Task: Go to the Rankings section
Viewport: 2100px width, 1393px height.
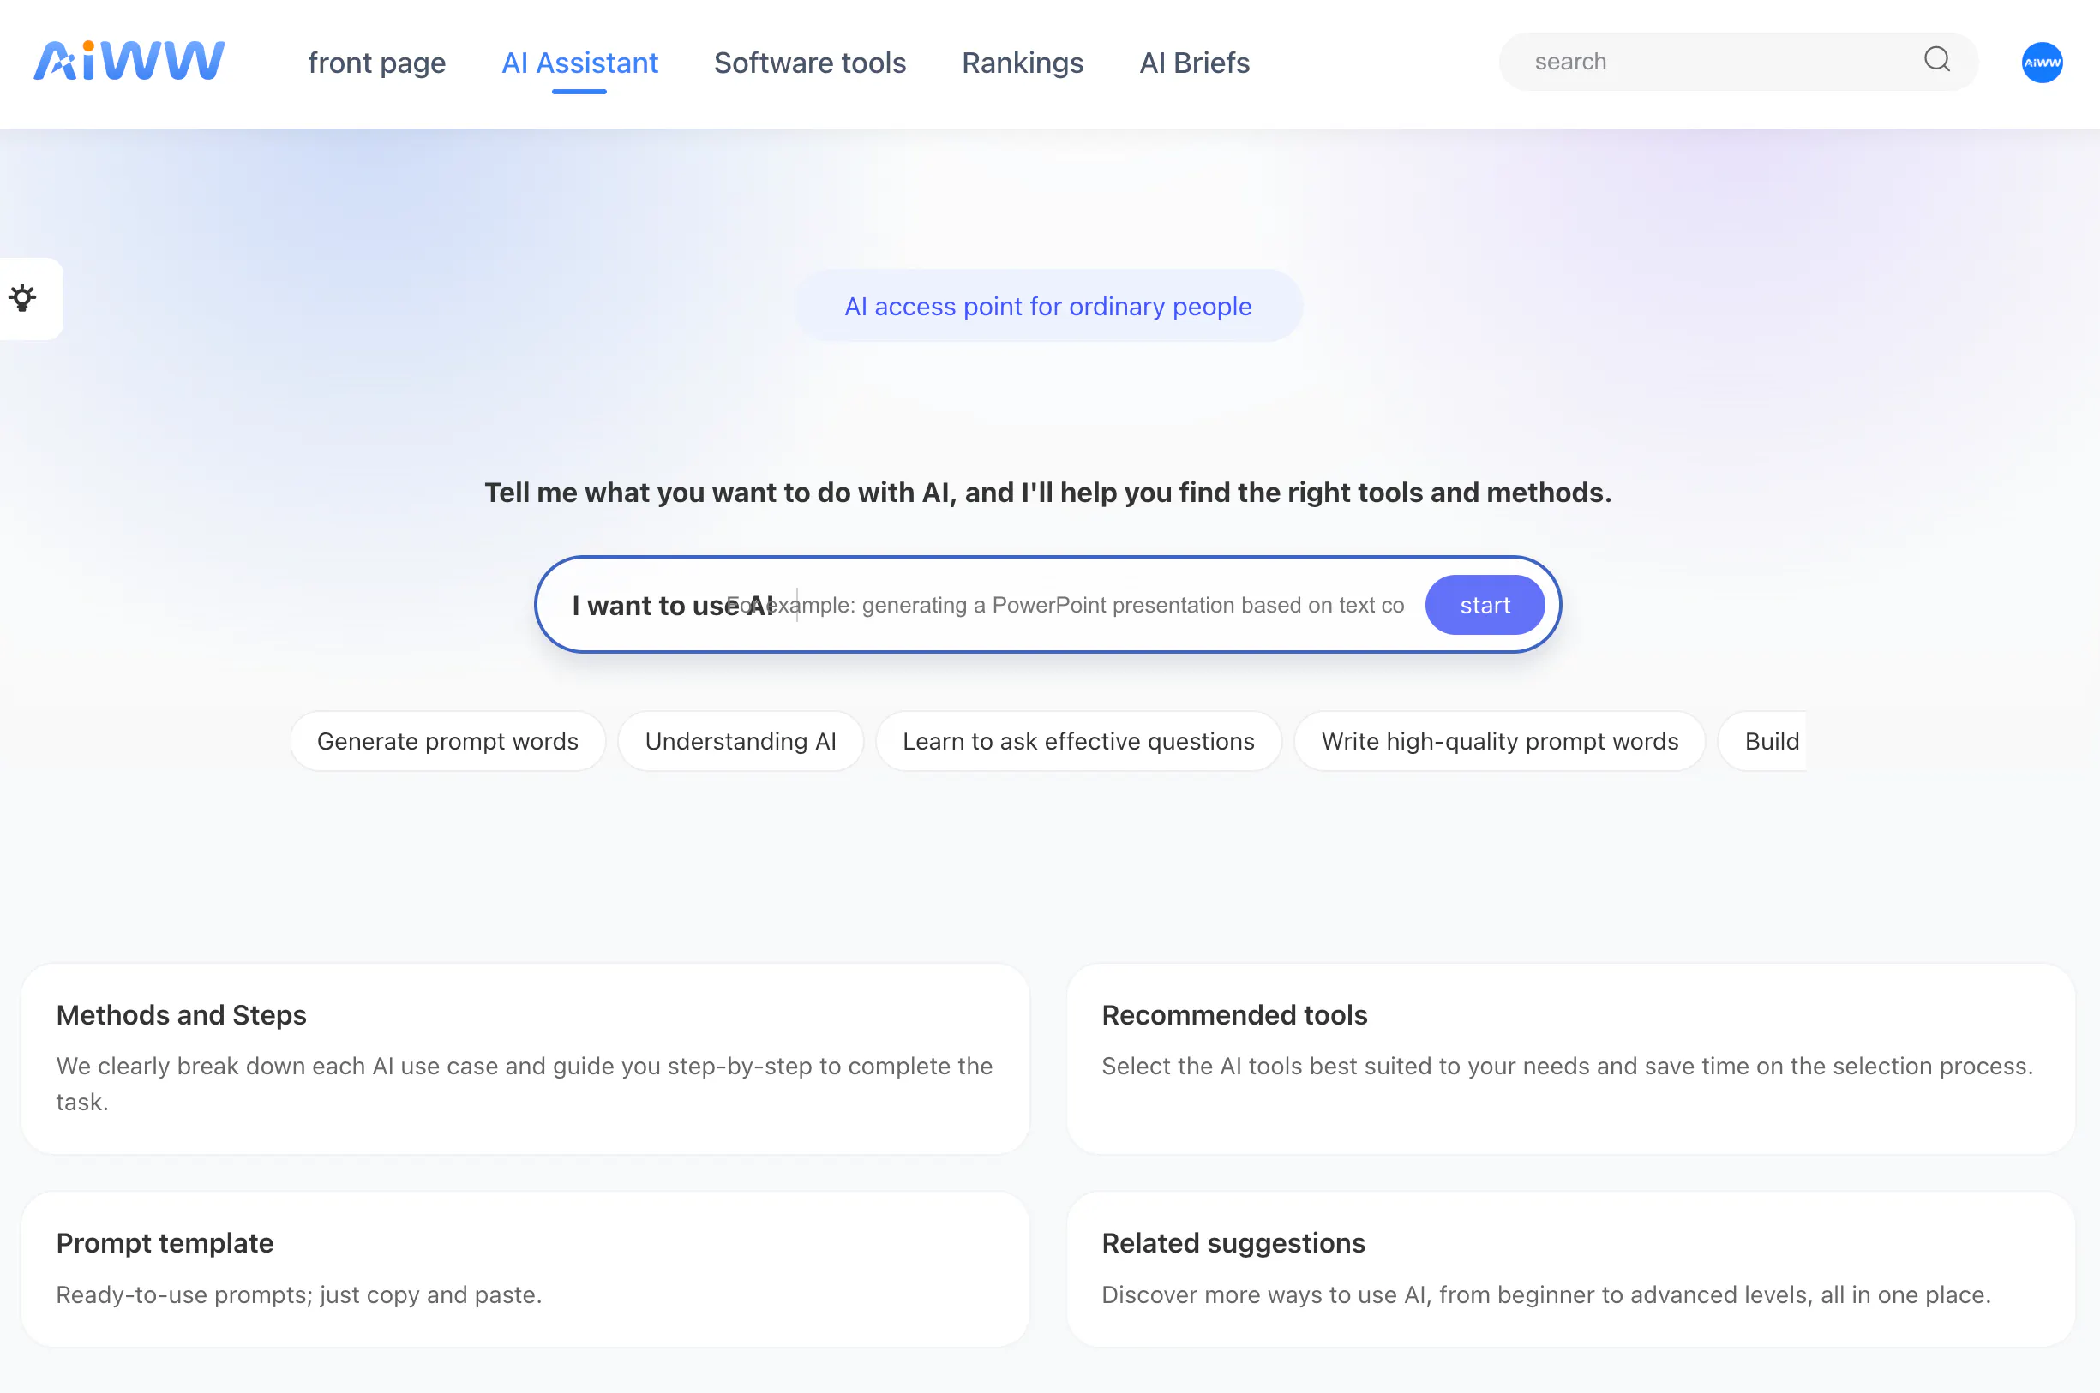Action: [x=1022, y=63]
